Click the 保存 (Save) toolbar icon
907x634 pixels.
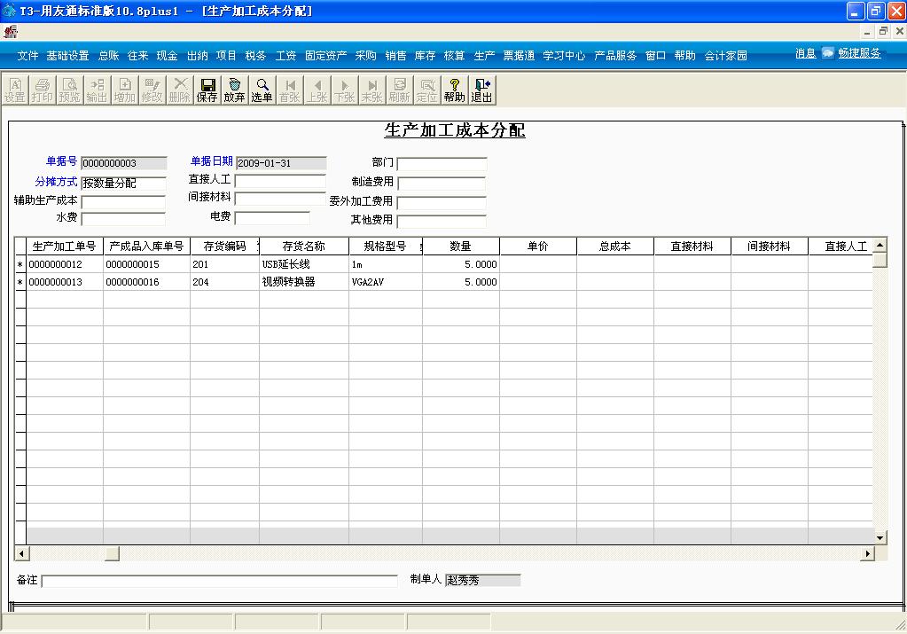207,89
